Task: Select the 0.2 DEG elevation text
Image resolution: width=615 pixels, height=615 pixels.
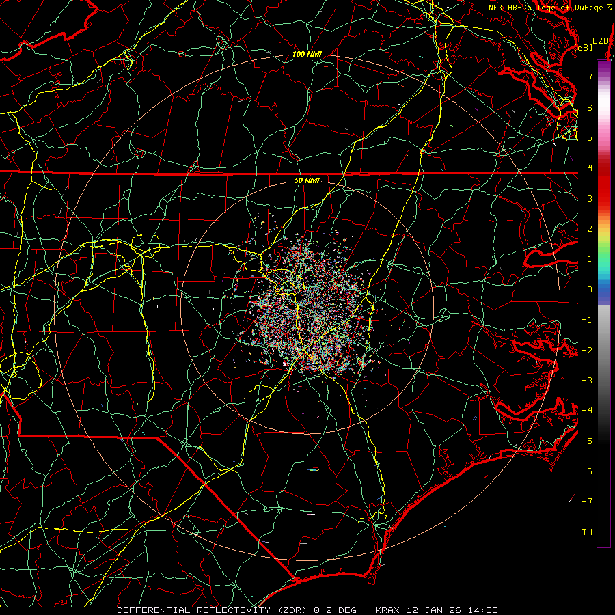Action: pyautogui.click(x=336, y=610)
